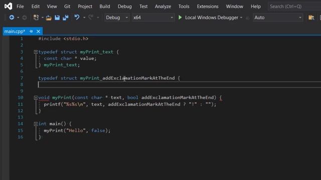Click line number 10 in the gutter
Screen dimensions: 321x180
pyautogui.click(x=21, y=97)
